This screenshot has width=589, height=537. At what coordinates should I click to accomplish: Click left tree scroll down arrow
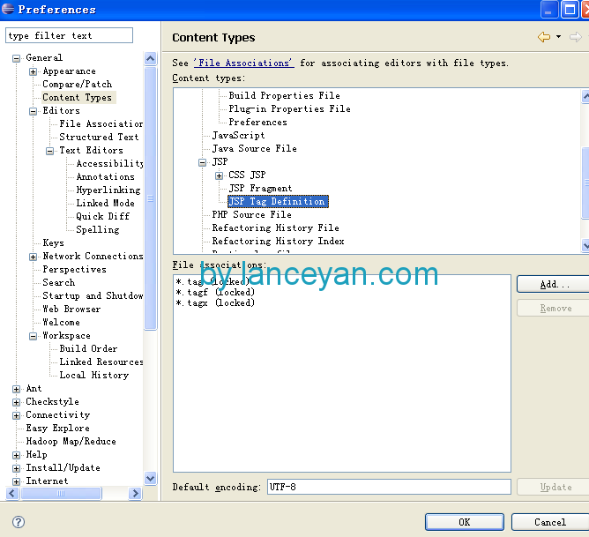(x=150, y=479)
